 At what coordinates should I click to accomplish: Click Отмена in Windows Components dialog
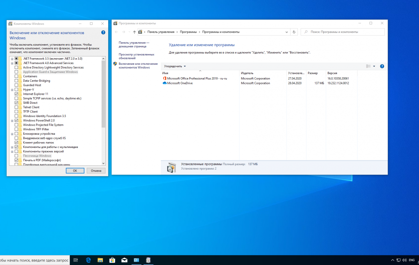[96, 171]
